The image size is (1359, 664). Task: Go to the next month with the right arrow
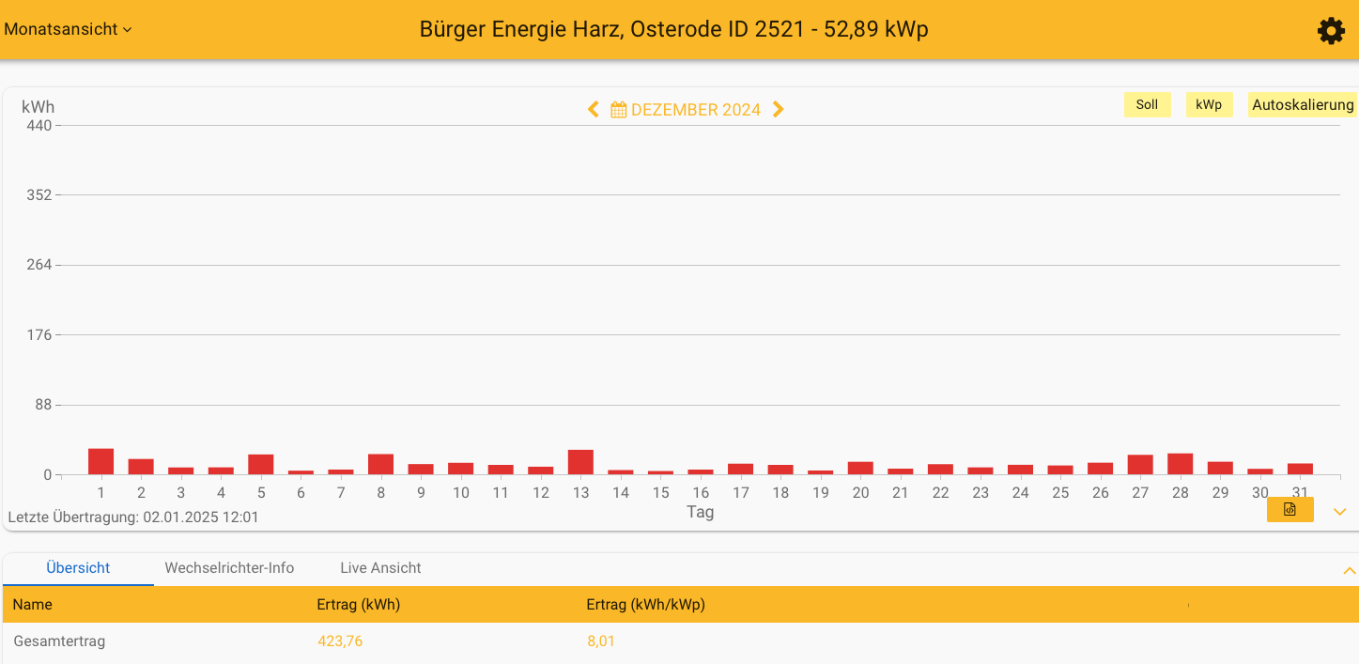pos(778,109)
